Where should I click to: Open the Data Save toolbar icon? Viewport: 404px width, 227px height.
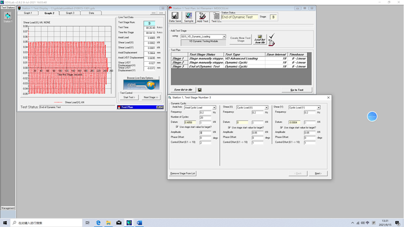(x=175, y=17)
